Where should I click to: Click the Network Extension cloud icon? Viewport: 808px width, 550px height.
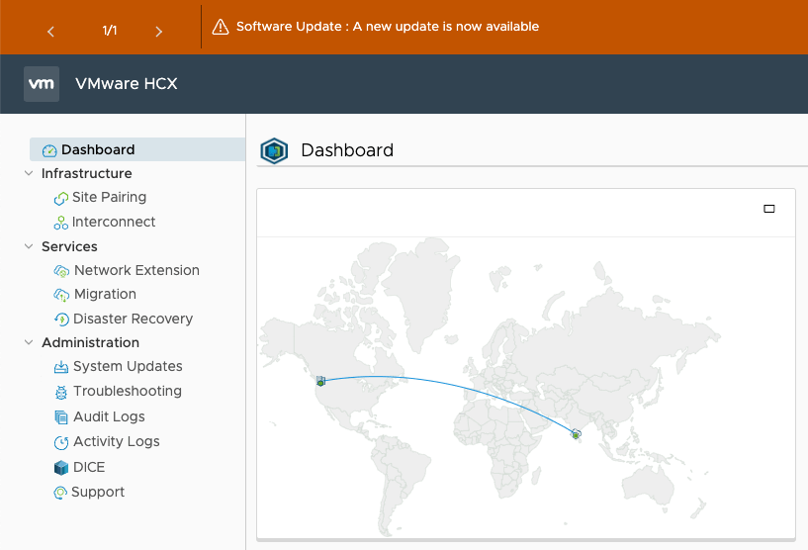coord(61,271)
